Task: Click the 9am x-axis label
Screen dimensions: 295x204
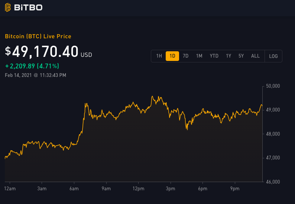Action: pos(106,188)
